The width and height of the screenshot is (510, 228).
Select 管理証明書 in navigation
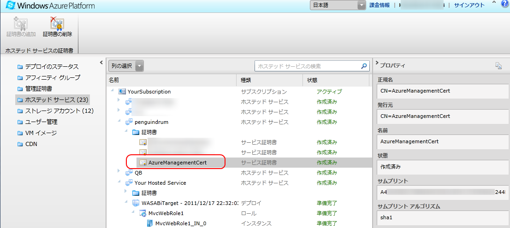[39, 88]
